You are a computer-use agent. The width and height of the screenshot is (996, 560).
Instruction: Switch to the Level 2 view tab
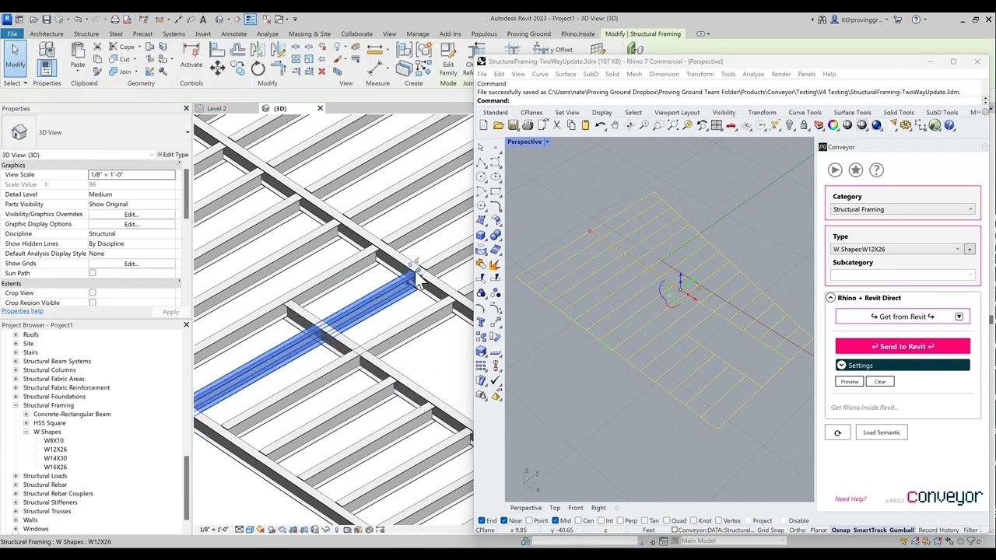(216, 108)
